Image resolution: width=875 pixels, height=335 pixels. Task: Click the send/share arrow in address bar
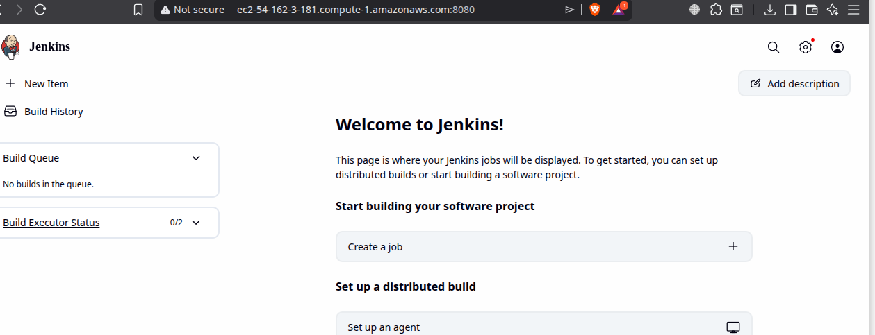(570, 10)
